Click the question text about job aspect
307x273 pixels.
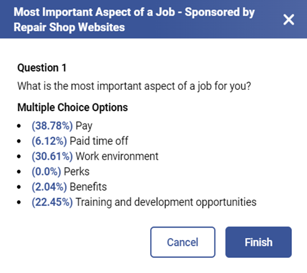[134, 86]
